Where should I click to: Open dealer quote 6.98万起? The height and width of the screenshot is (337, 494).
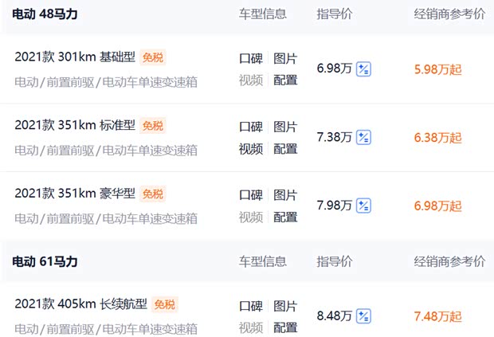coord(437,206)
